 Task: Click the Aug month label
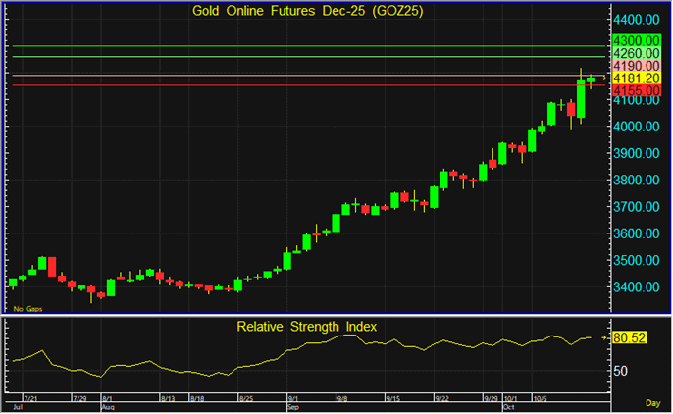click(109, 406)
